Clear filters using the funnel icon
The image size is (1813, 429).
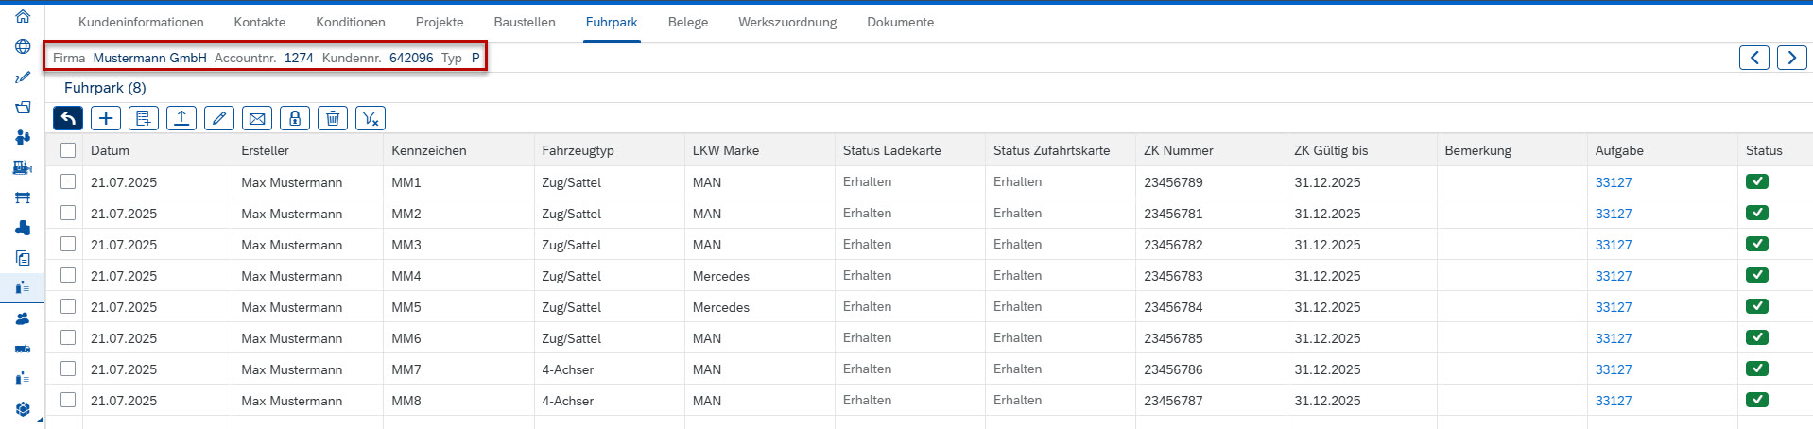(x=371, y=118)
